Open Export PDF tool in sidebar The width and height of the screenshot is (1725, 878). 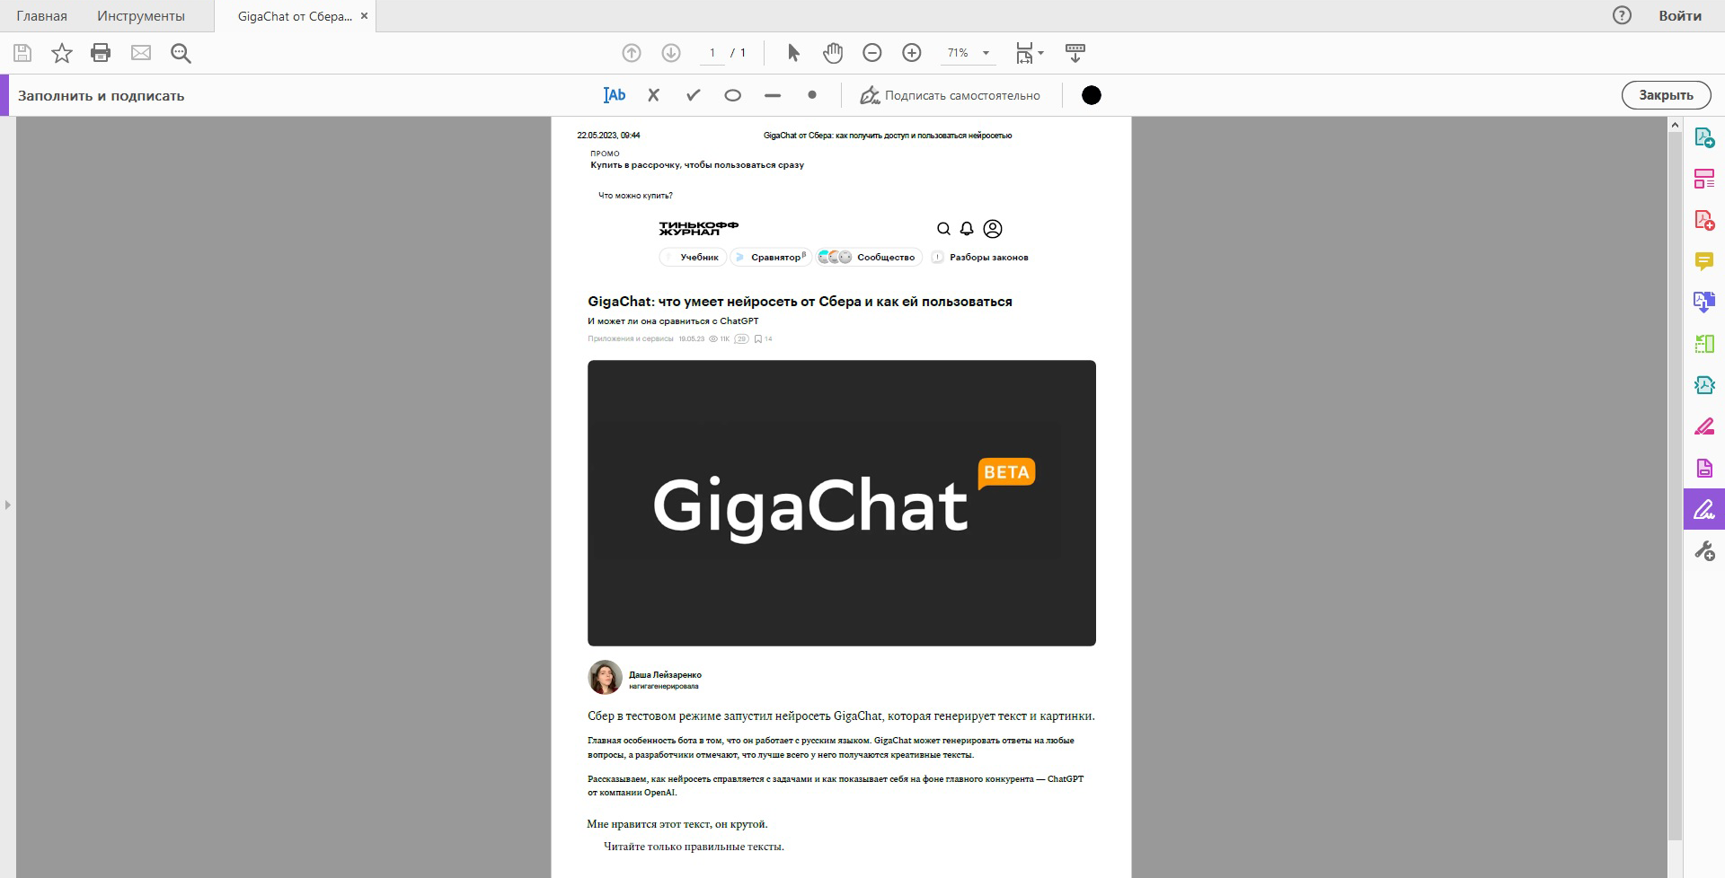pyautogui.click(x=1704, y=137)
